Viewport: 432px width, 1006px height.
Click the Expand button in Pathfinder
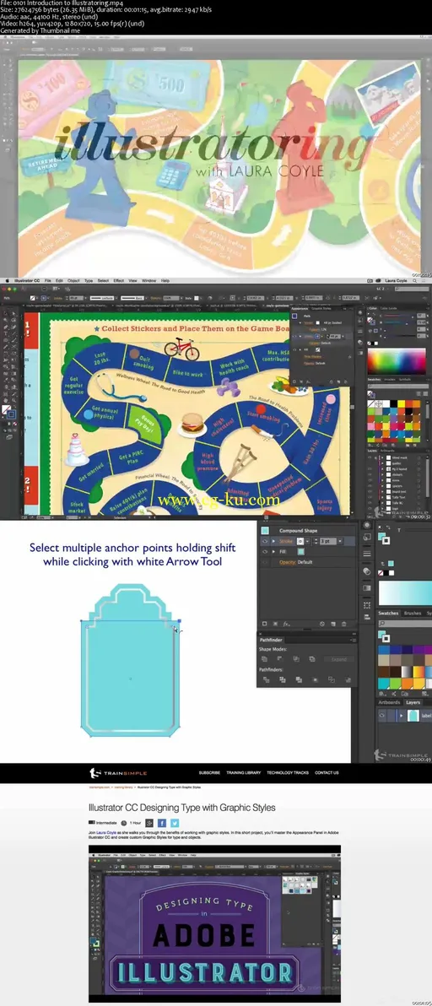click(x=338, y=659)
